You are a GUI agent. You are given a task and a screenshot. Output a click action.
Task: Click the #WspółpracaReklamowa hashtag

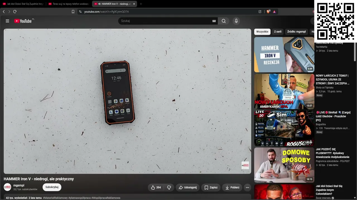pyautogui.click(x=106, y=198)
